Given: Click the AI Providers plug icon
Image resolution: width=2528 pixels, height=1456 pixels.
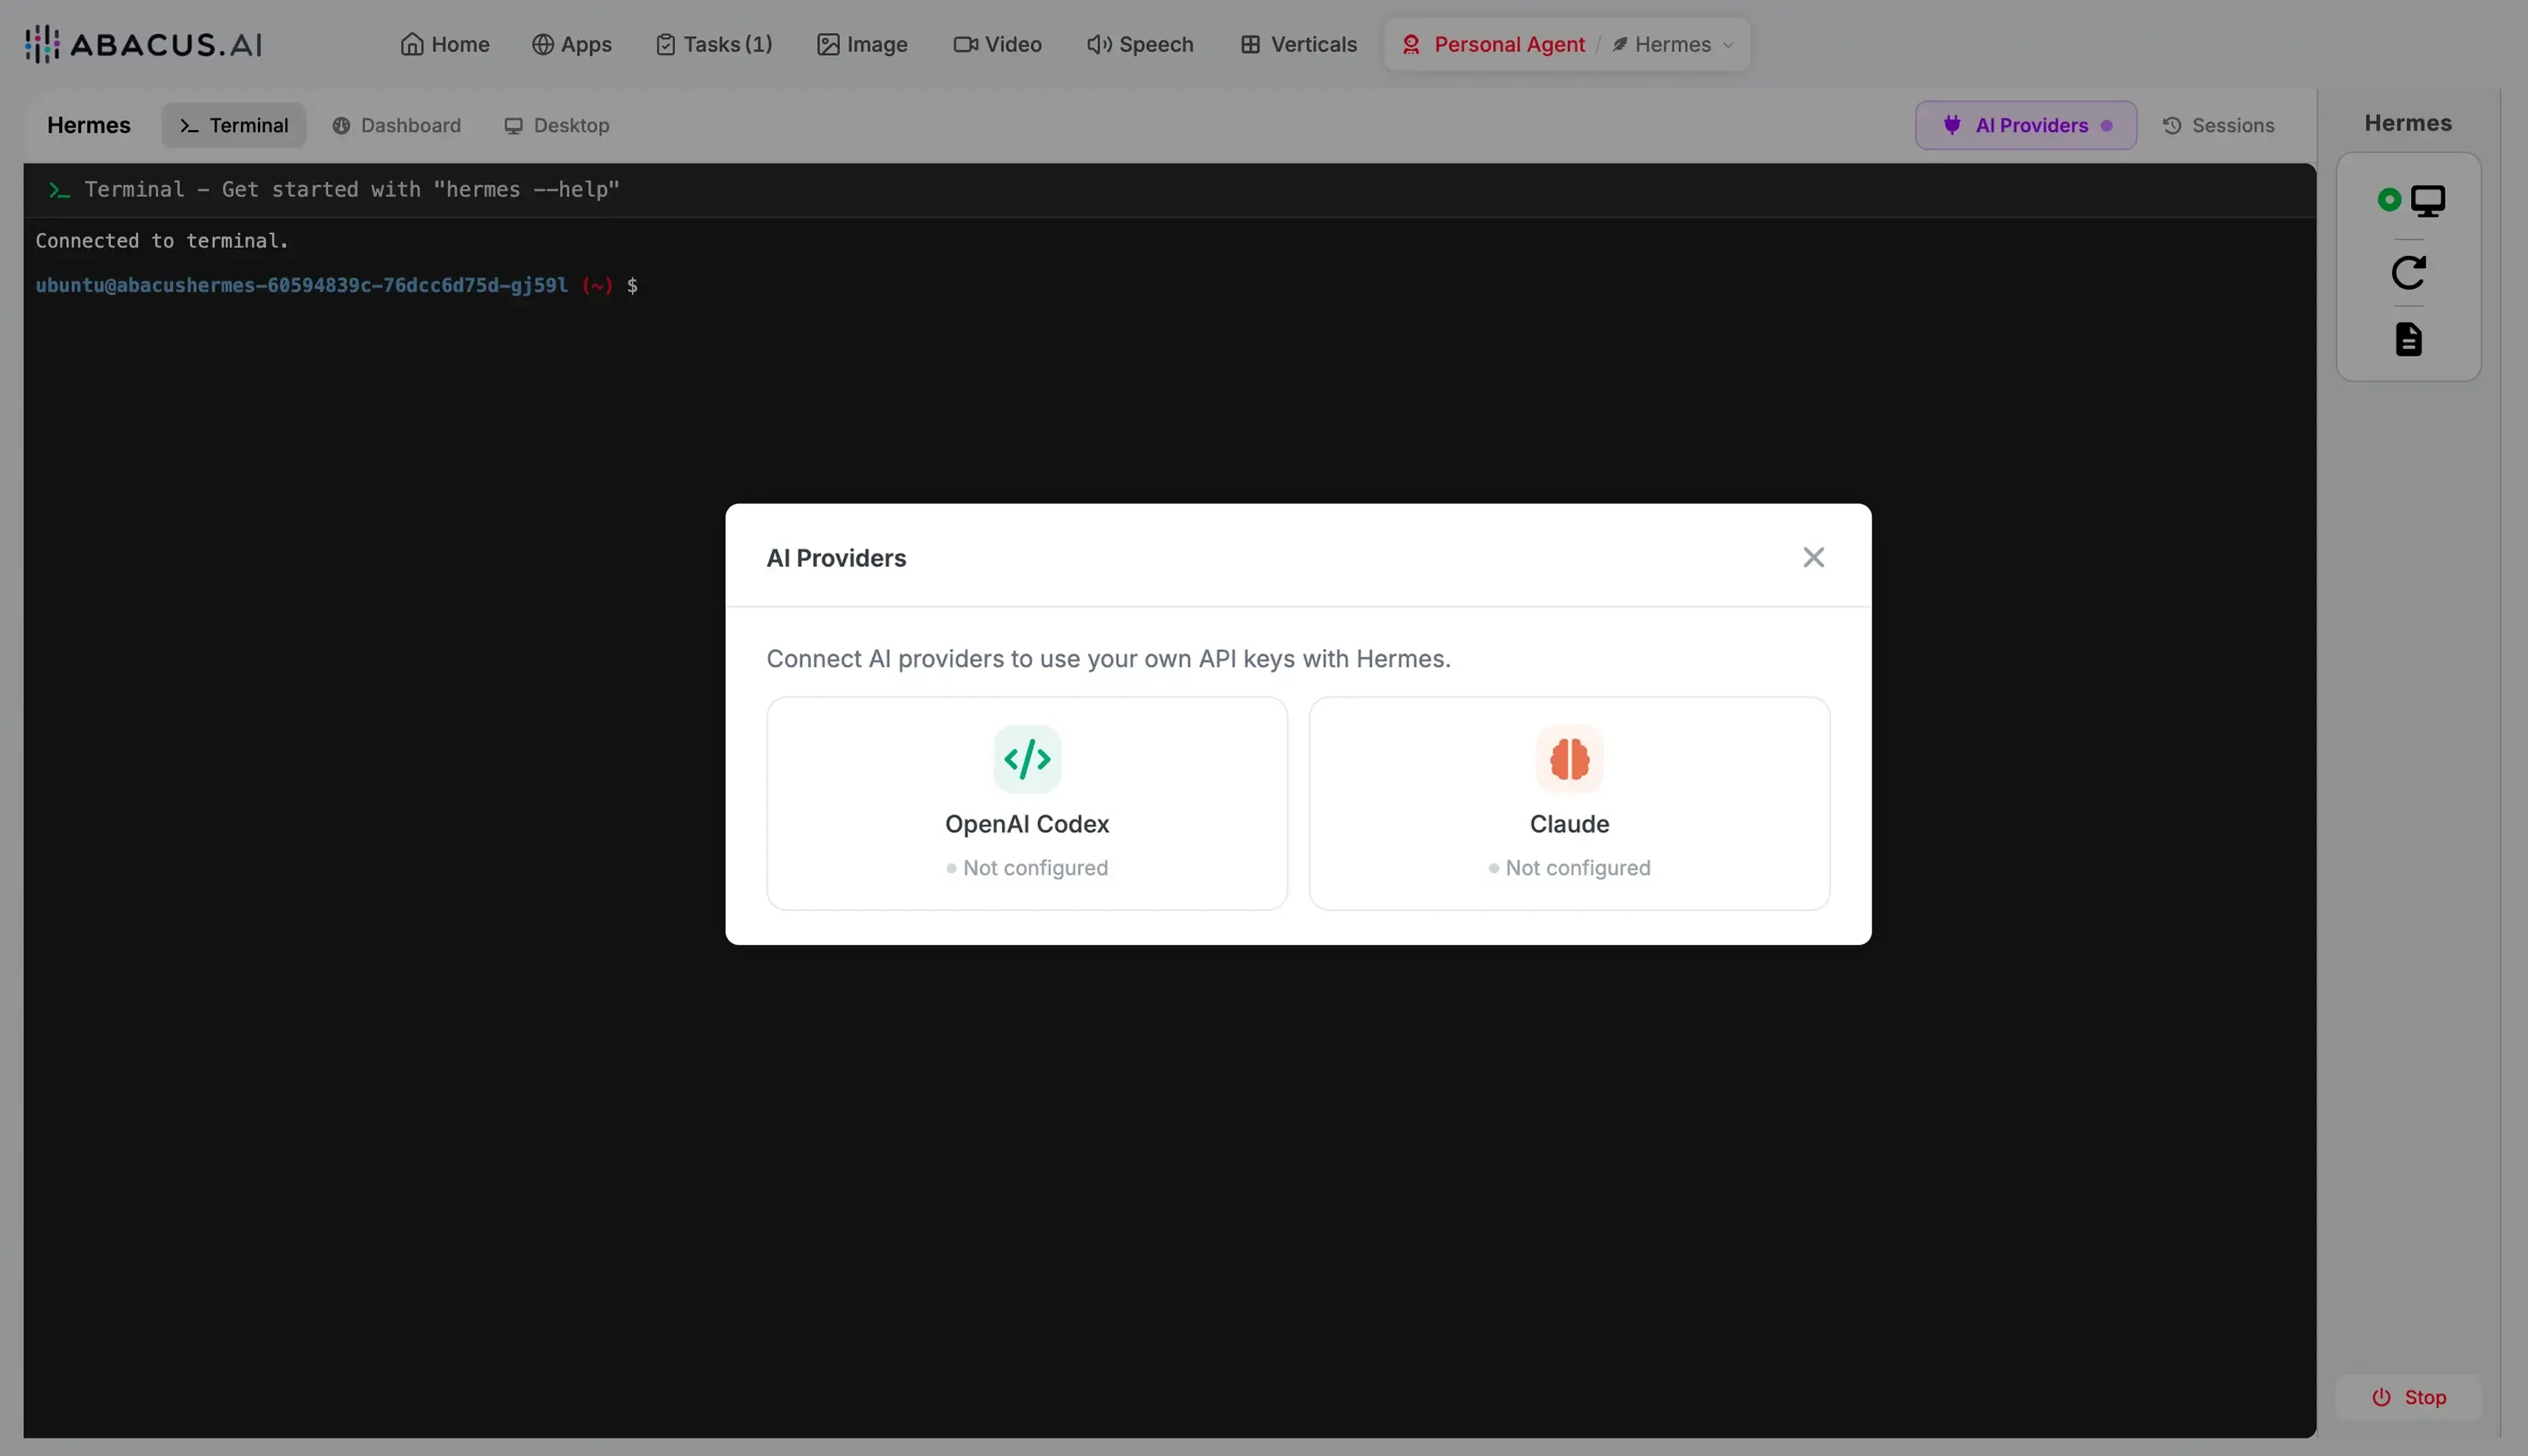Looking at the screenshot, I should (1952, 125).
